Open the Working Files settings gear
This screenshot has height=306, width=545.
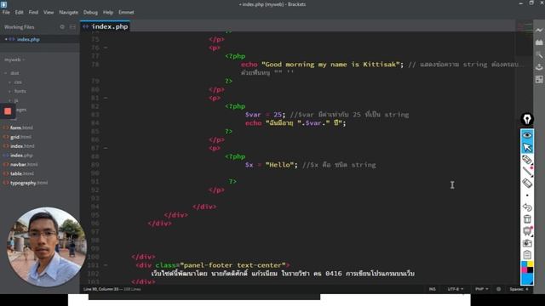coord(62,26)
